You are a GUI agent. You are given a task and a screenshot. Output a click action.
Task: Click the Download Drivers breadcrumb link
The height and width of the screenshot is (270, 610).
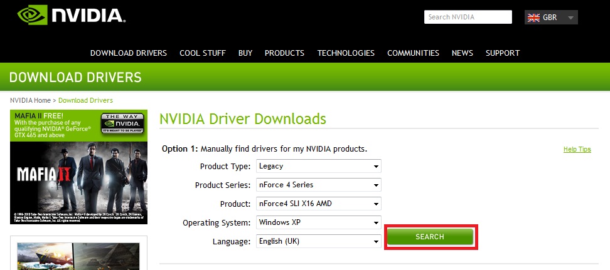tap(85, 100)
